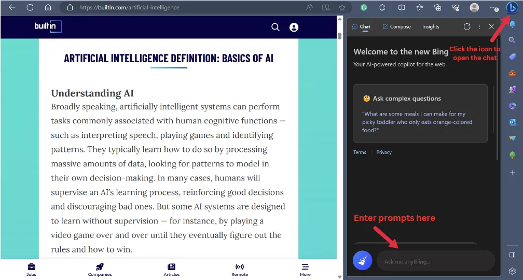Click the Built In logo

tap(48, 26)
